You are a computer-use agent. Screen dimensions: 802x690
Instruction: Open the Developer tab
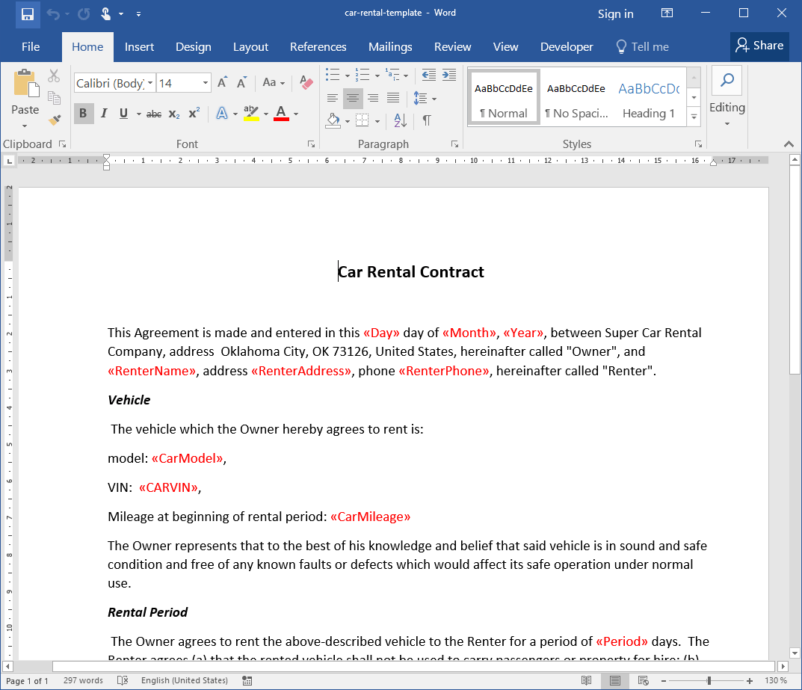566,46
